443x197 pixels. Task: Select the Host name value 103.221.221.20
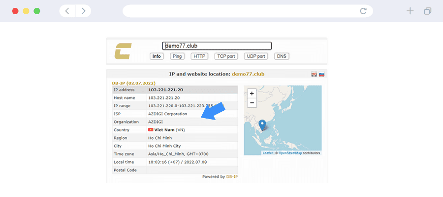(x=164, y=98)
